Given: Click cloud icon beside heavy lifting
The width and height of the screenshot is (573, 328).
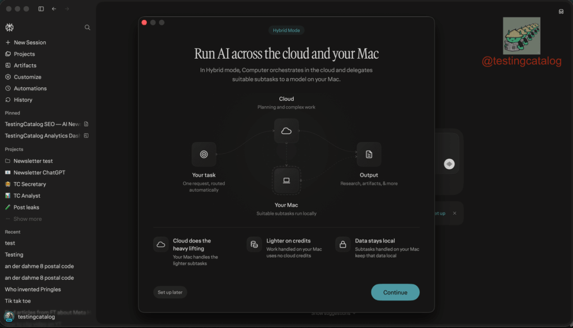Looking at the screenshot, I should click(x=161, y=244).
